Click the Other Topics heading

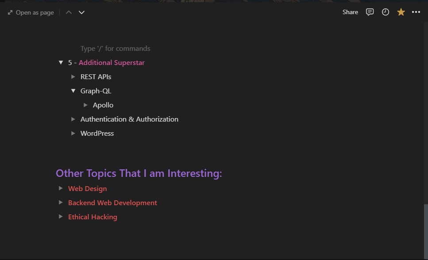point(139,173)
